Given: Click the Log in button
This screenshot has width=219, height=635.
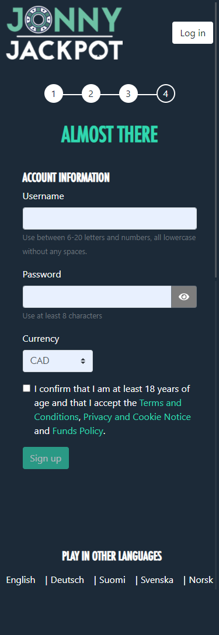Looking at the screenshot, I should (x=193, y=33).
